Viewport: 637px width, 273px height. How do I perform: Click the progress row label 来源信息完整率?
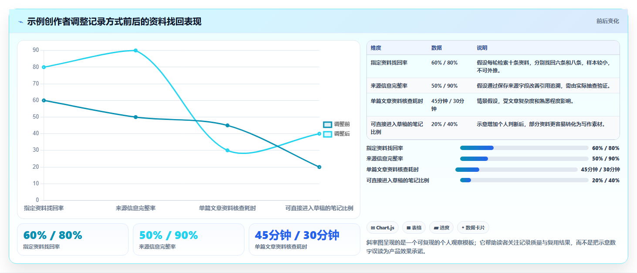point(385,159)
